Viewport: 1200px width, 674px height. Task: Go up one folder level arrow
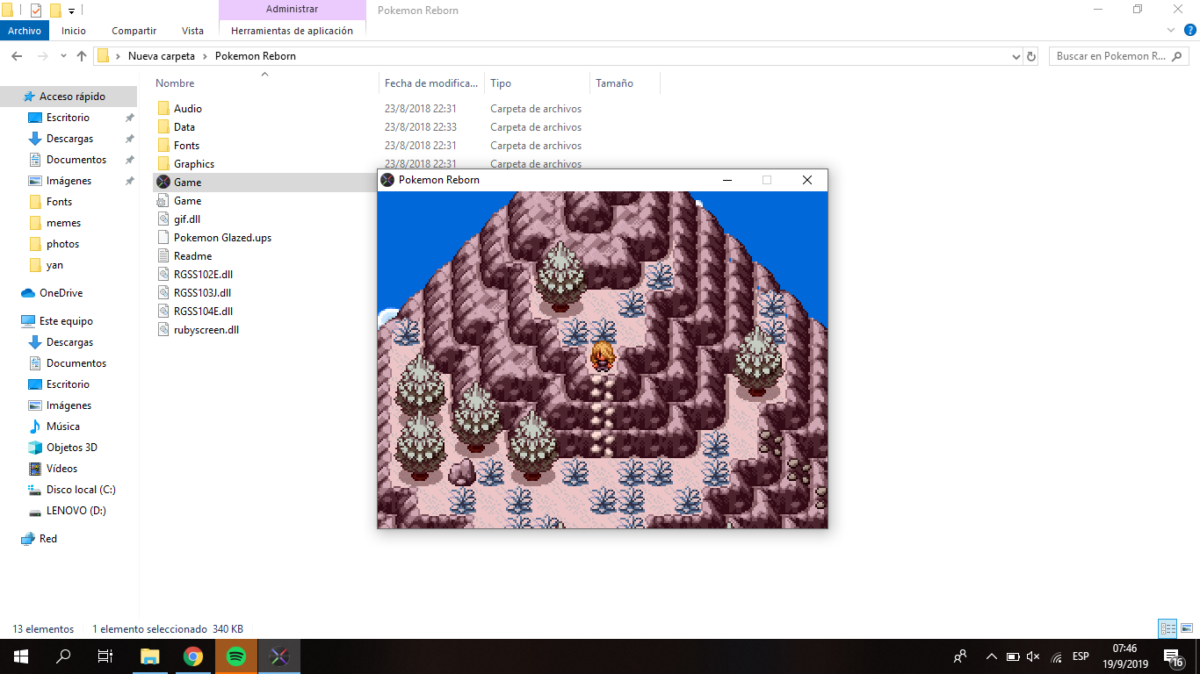[82, 56]
